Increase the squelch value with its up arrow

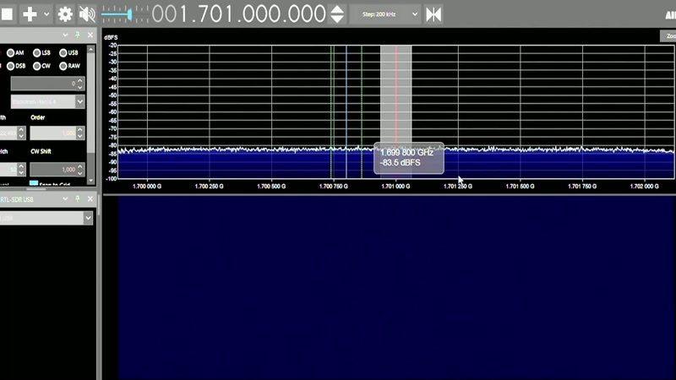pyautogui.click(x=21, y=166)
